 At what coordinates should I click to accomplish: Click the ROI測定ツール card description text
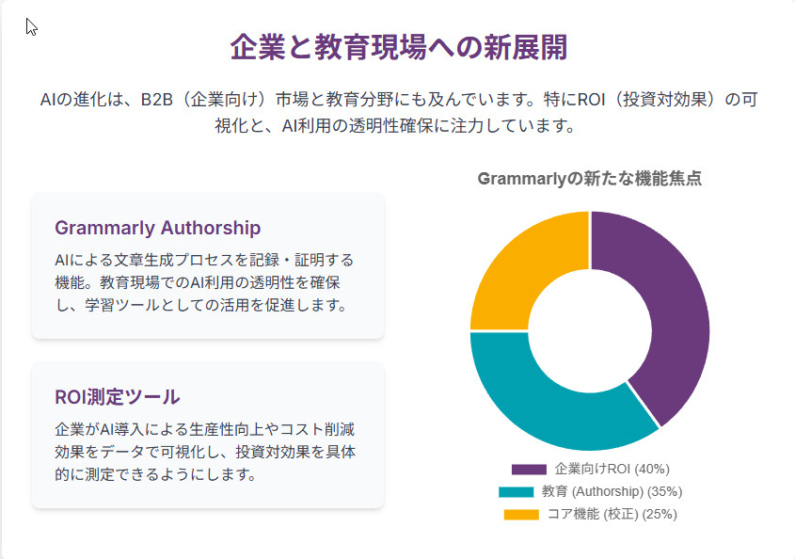204,452
